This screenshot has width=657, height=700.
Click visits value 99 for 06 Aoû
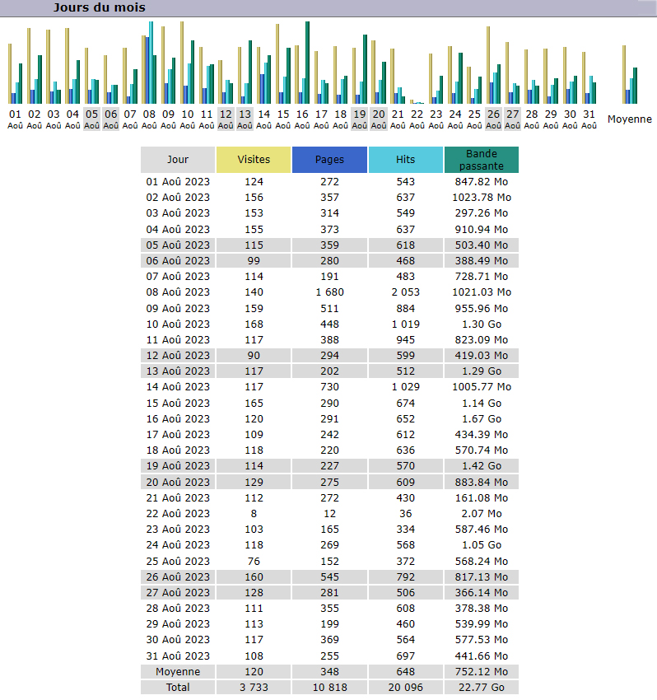click(x=254, y=261)
